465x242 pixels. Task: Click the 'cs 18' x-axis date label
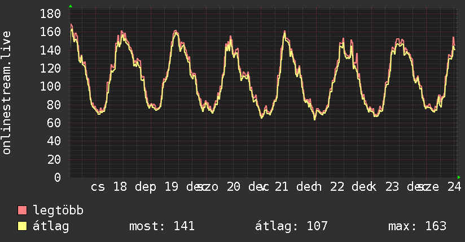[109, 187]
